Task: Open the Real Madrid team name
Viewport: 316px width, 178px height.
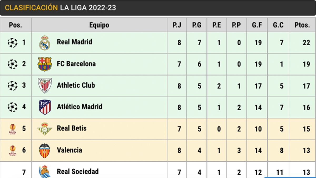Action: (x=75, y=42)
